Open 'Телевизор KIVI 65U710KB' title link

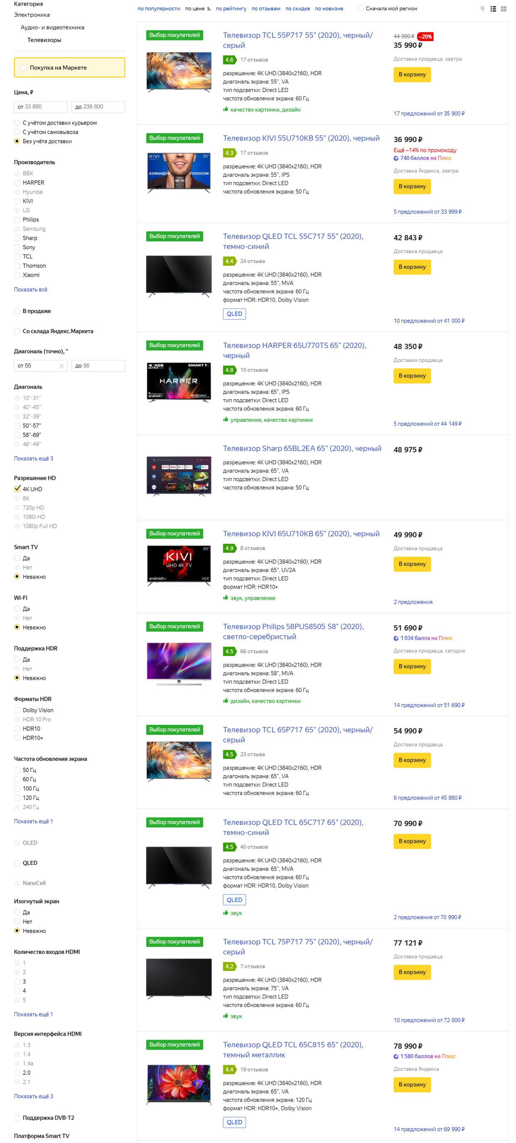[x=301, y=534]
